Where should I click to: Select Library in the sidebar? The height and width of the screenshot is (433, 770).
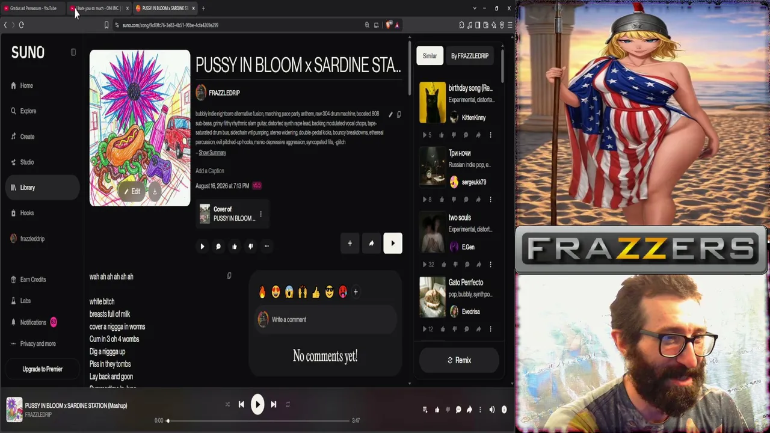pos(42,188)
